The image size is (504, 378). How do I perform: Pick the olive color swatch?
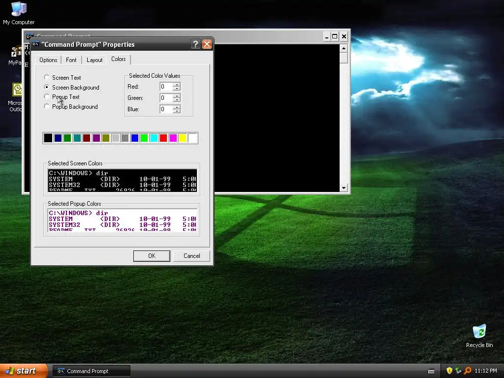tap(106, 138)
